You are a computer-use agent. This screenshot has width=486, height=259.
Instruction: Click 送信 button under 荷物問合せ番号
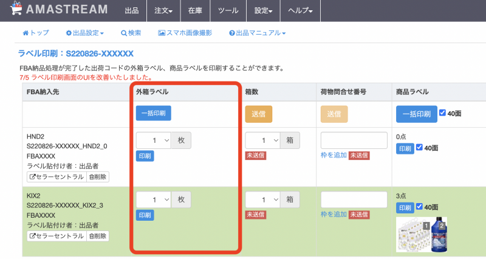pyautogui.click(x=334, y=114)
